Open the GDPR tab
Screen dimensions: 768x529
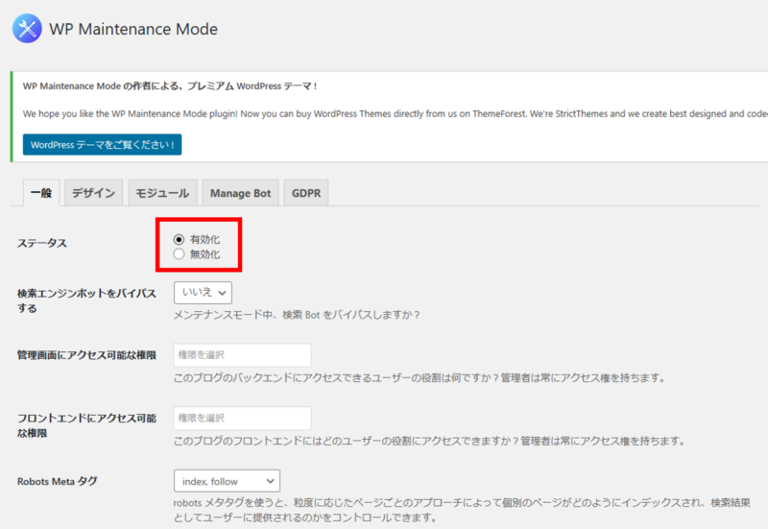tap(306, 193)
